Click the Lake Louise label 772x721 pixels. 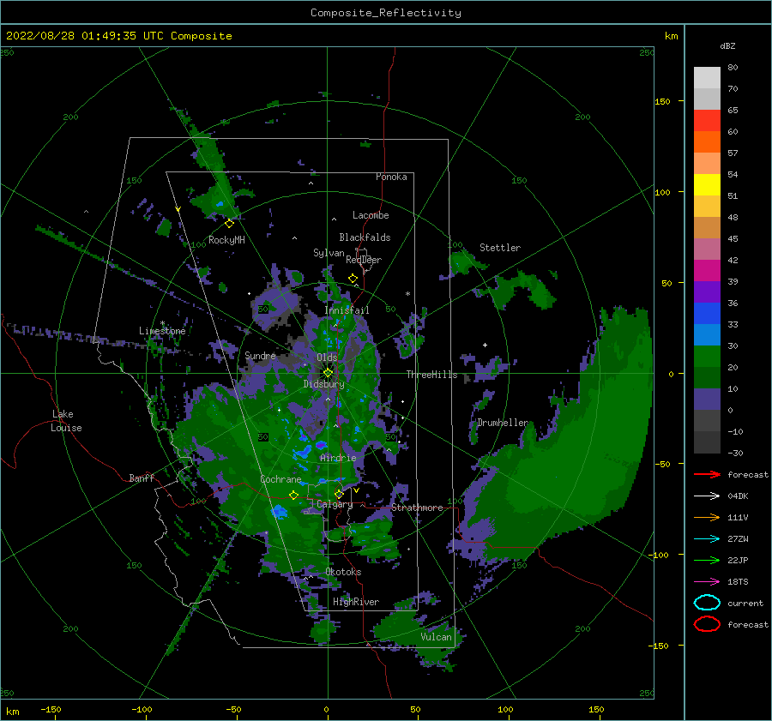coord(66,421)
